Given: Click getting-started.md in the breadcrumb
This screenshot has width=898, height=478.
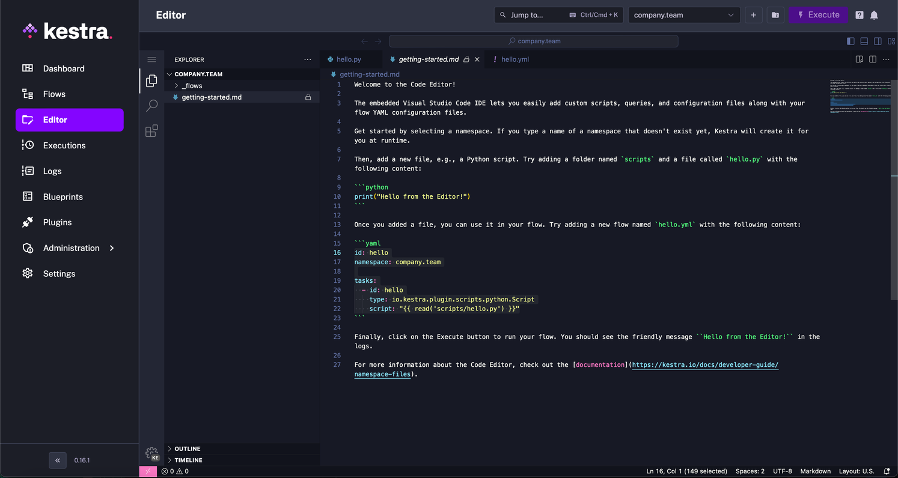Looking at the screenshot, I should pos(370,74).
